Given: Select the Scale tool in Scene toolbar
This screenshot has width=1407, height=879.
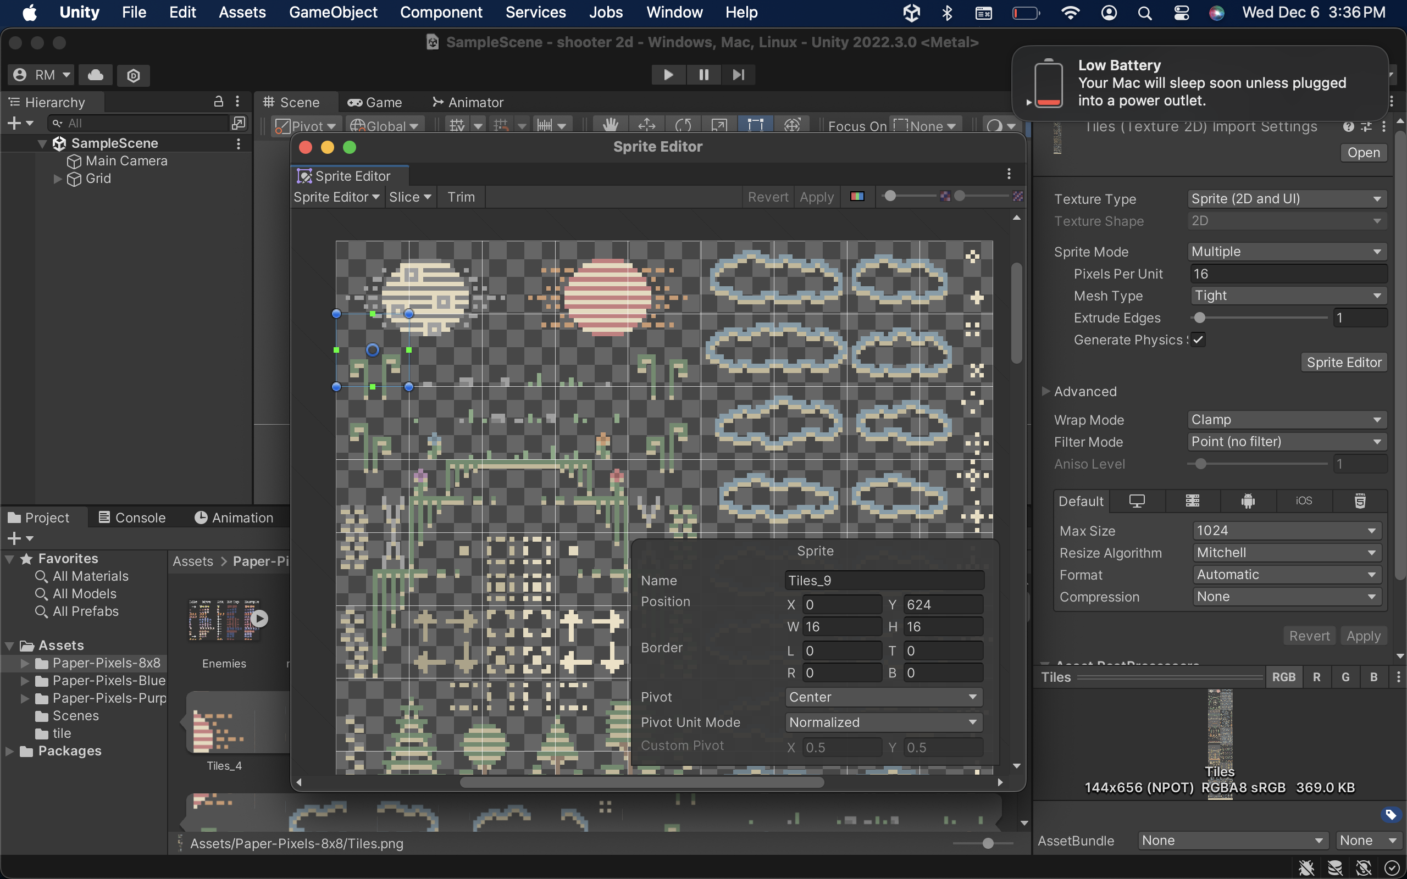Looking at the screenshot, I should pos(719,124).
